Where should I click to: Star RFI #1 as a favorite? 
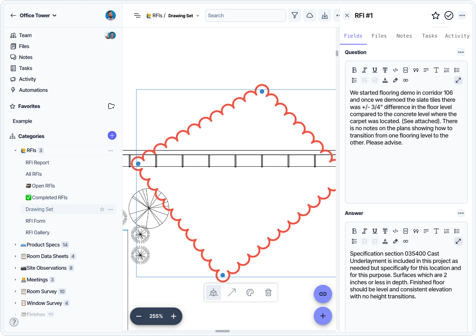coord(435,16)
